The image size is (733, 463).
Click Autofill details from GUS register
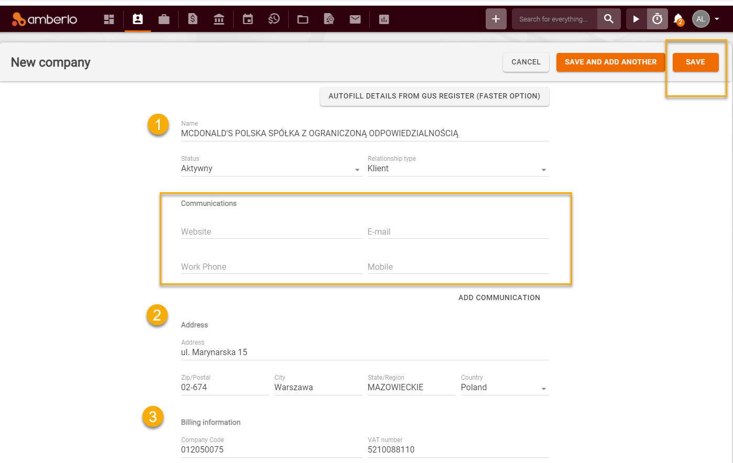tap(434, 96)
